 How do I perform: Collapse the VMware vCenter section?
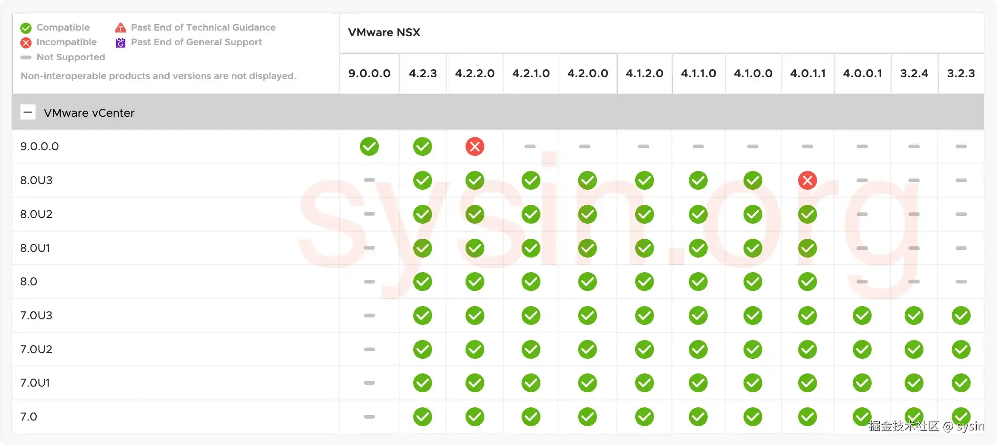pos(28,112)
